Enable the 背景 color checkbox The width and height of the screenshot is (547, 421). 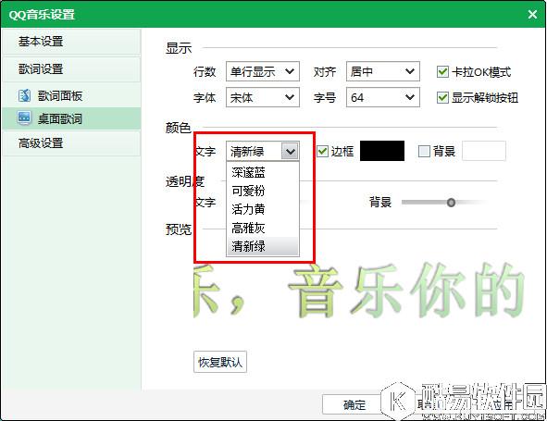[x=424, y=151]
